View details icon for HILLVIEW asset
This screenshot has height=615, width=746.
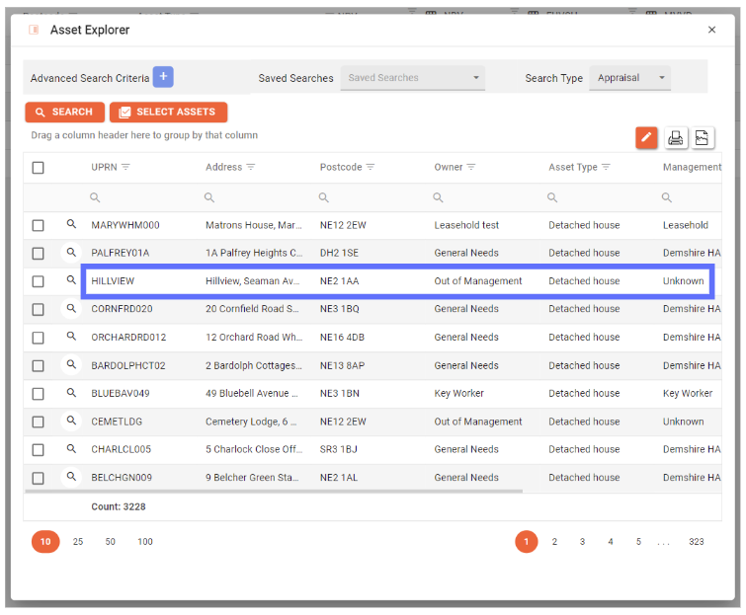point(71,280)
